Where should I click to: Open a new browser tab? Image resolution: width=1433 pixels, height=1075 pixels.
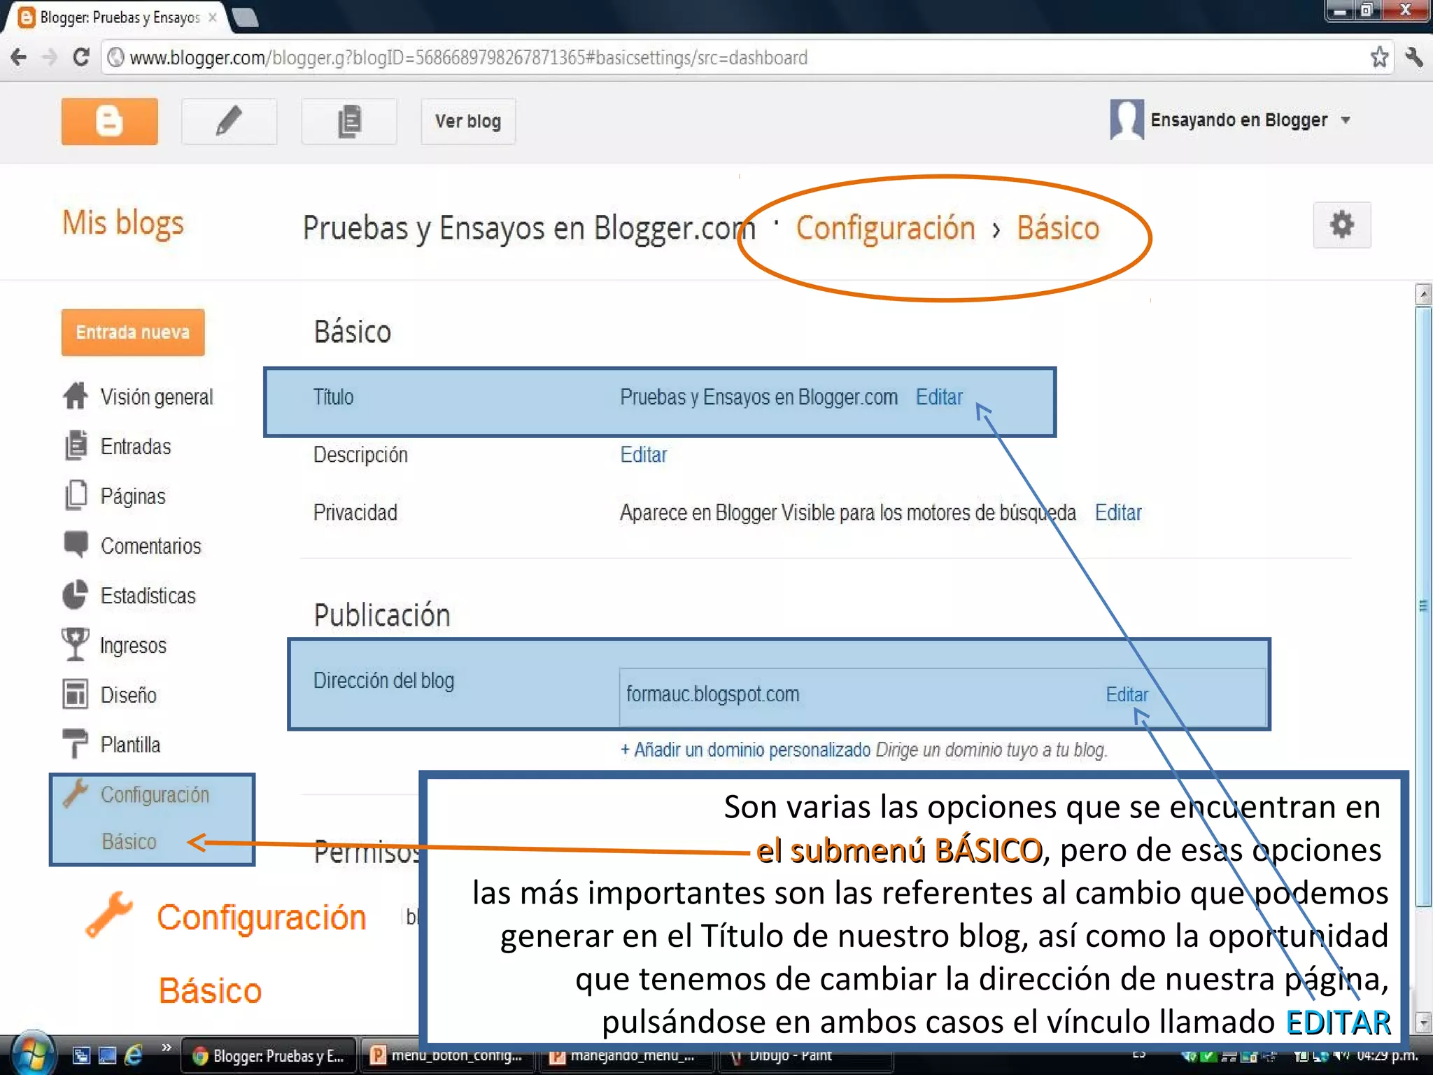pyautogui.click(x=245, y=17)
